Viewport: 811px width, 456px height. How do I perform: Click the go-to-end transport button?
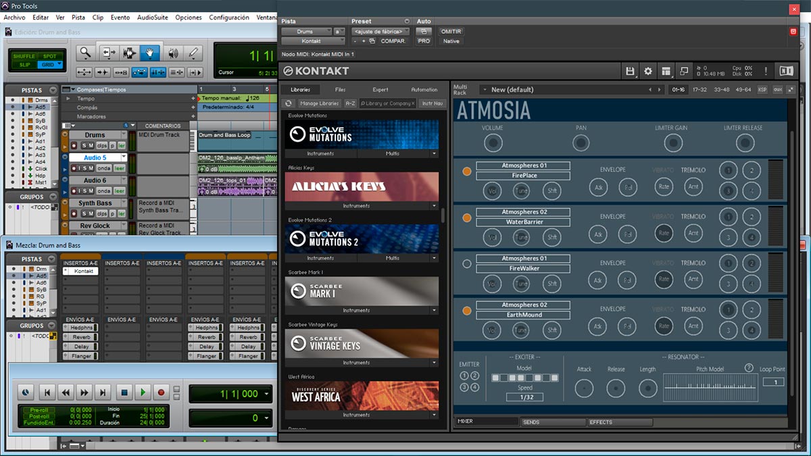pos(103,392)
